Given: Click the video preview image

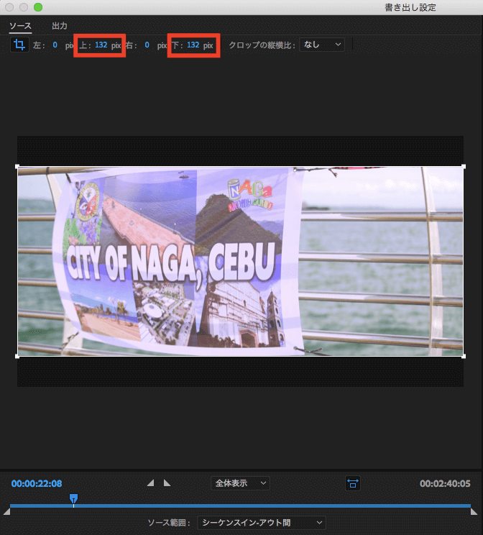Looking at the screenshot, I should point(240,261).
